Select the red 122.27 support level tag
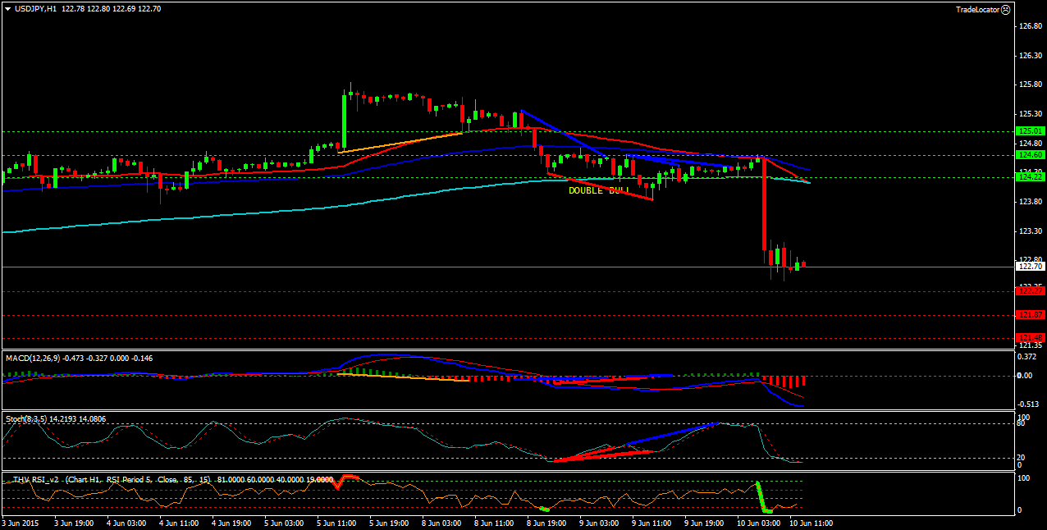This screenshot has height=530, width=1047. pyautogui.click(x=1029, y=290)
